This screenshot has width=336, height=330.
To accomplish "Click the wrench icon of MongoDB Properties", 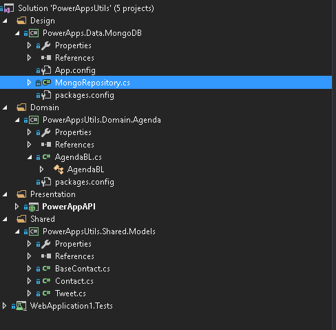I will [46, 45].
